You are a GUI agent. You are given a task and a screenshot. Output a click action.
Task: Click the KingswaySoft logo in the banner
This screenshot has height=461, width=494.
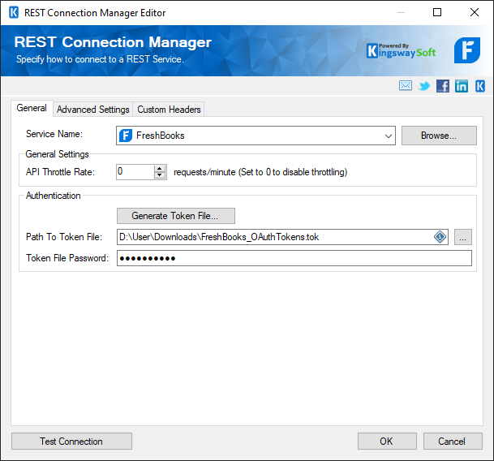click(x=402, y=51)
